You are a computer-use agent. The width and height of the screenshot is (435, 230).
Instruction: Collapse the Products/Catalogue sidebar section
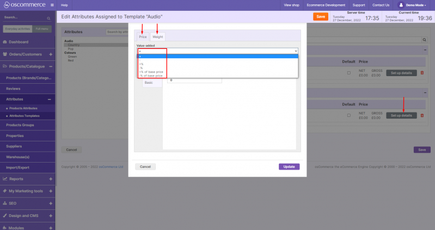[x=51, y=66]
